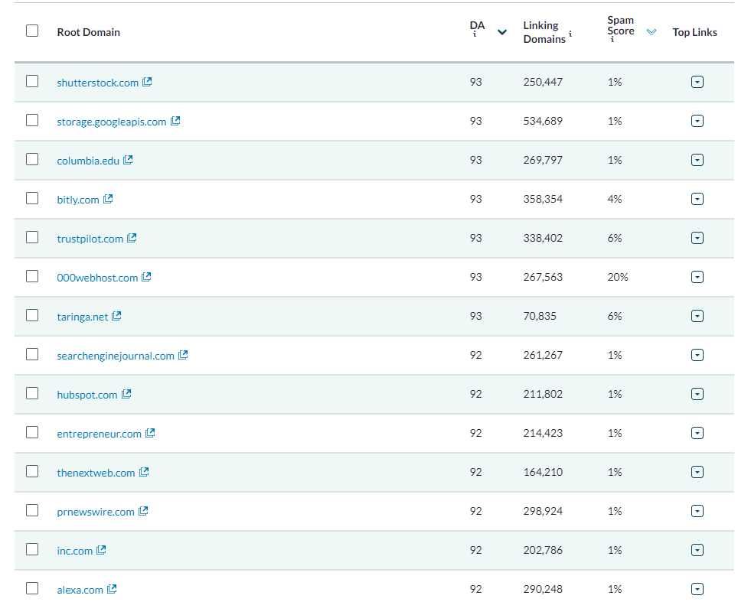The width and height of the screenshot is (738, 602).
Task: Check the bitly.com row checkbox
Action: click(32, 198)
